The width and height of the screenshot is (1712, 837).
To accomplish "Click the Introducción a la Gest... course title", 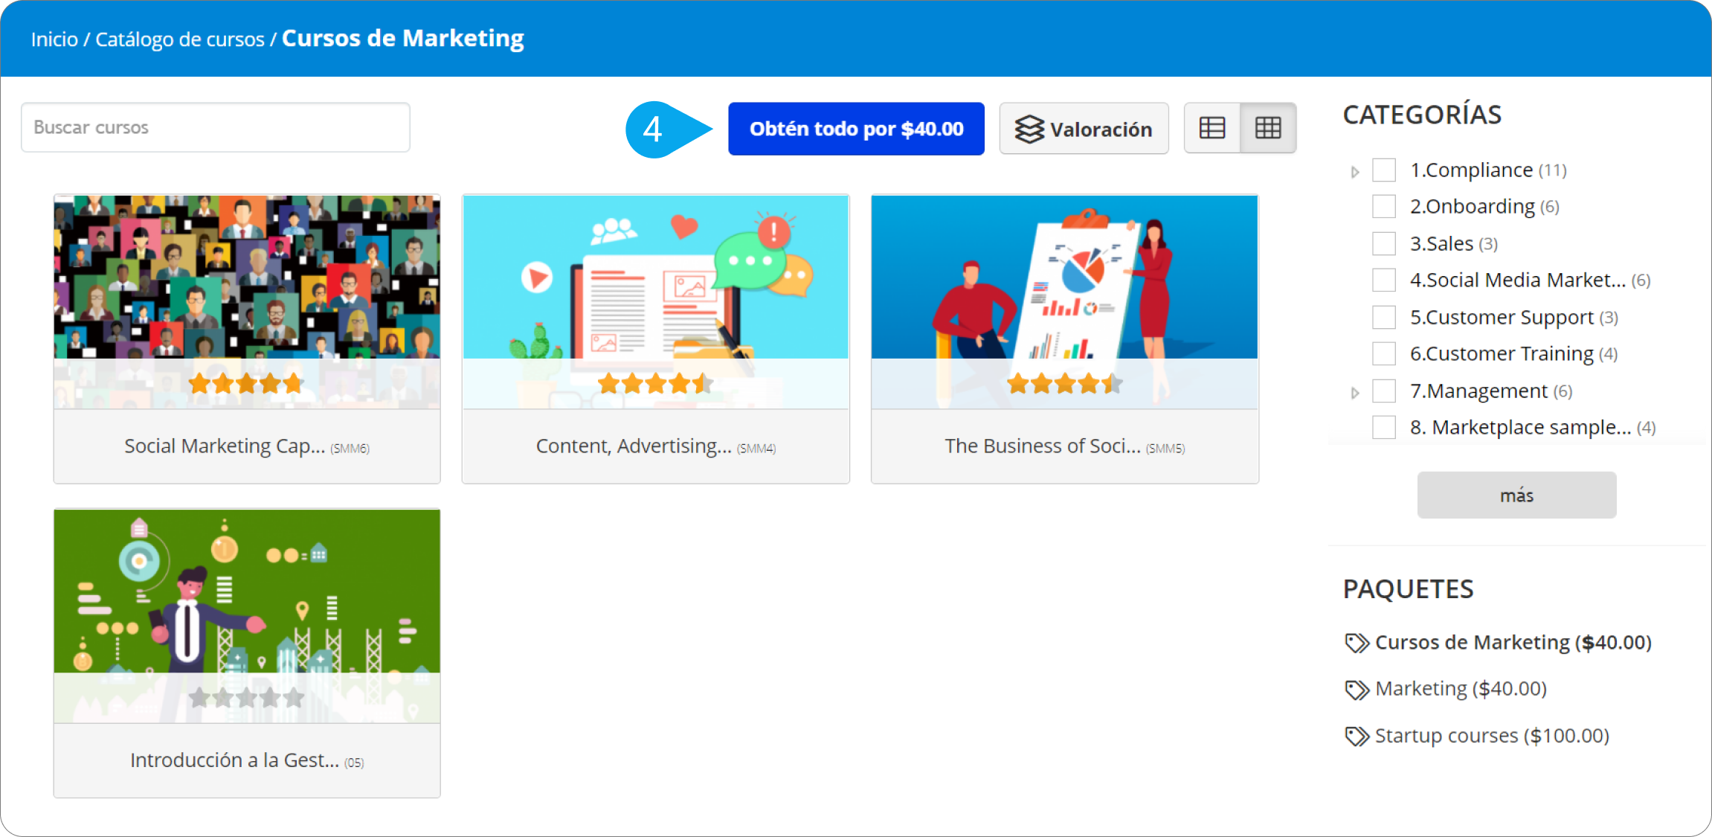I will [234, 760].
